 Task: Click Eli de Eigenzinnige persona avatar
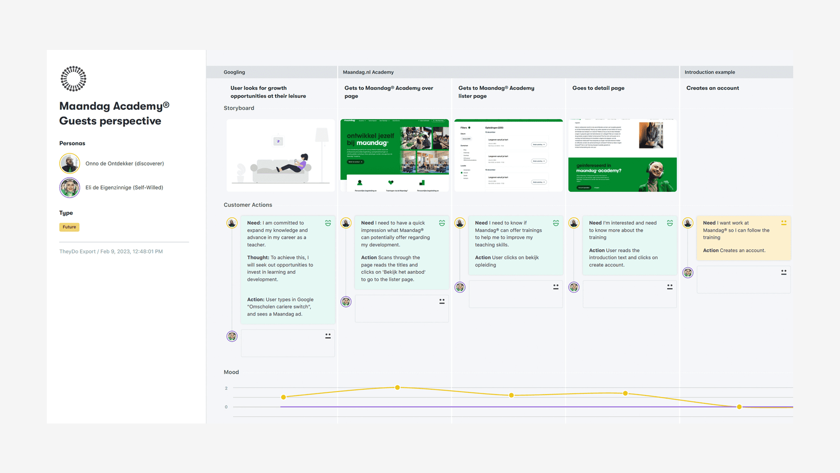[70, 187]
